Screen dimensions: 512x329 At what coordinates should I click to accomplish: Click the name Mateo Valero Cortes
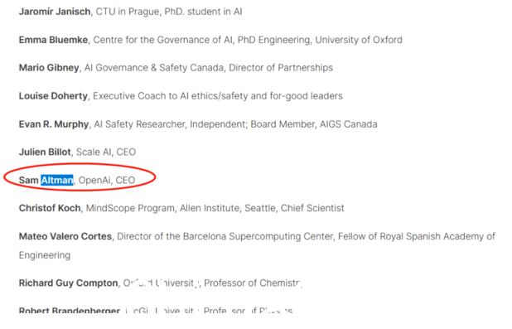[65, 236]
